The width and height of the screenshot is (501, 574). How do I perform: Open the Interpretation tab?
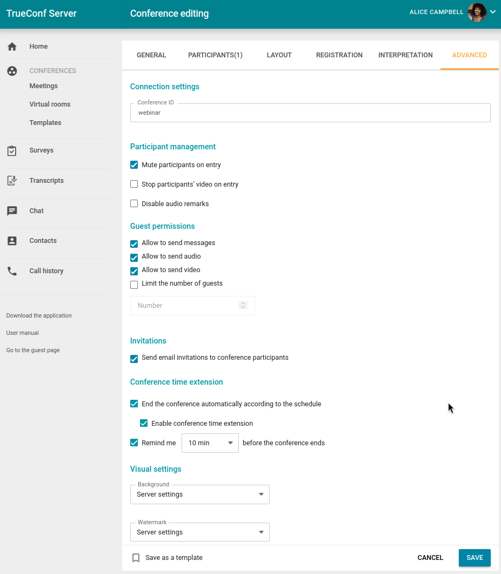(405, 55)
